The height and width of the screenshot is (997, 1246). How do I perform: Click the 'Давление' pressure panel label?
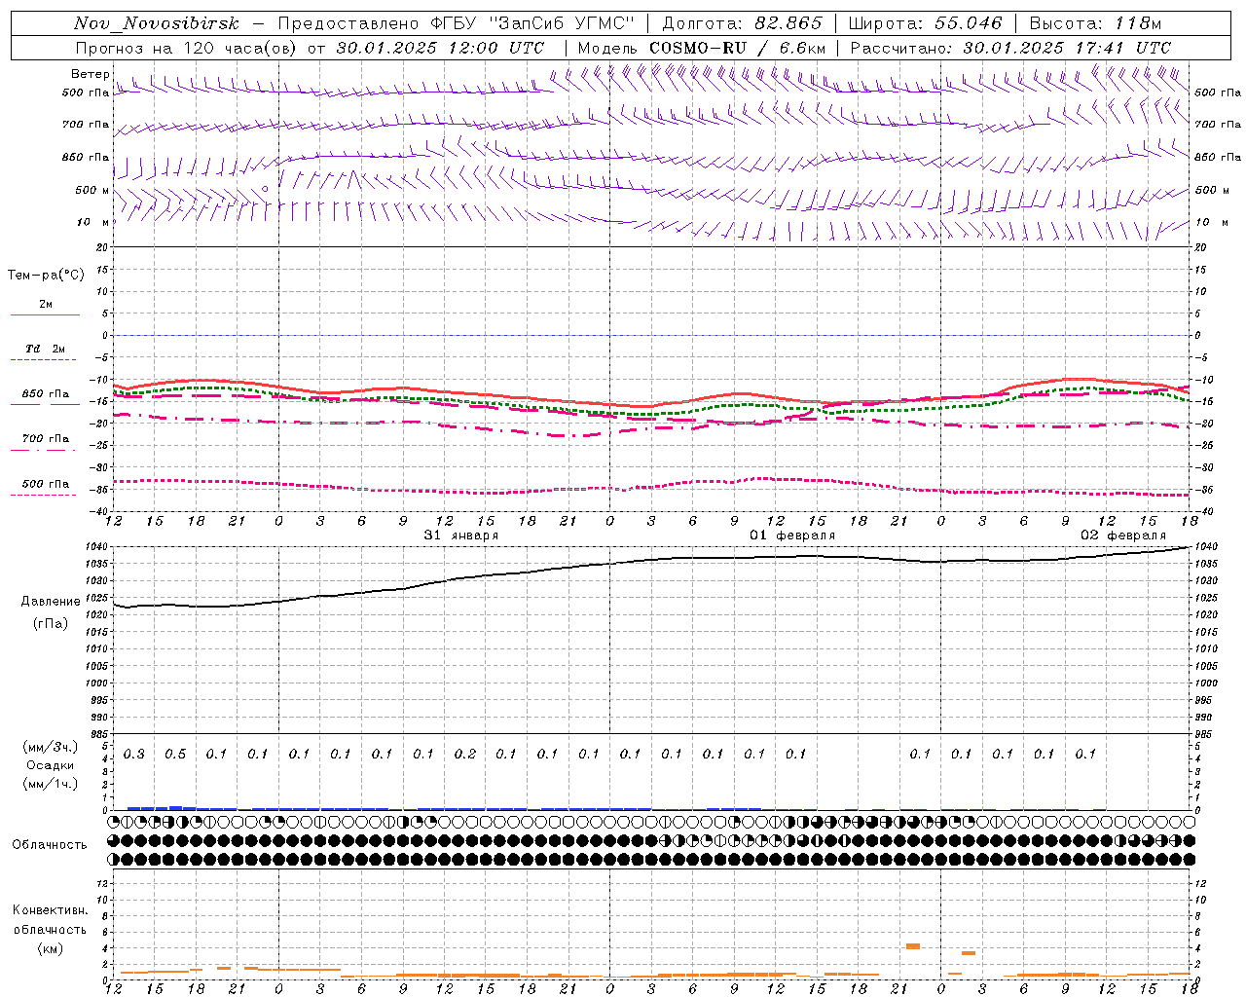tap(51, 602)
